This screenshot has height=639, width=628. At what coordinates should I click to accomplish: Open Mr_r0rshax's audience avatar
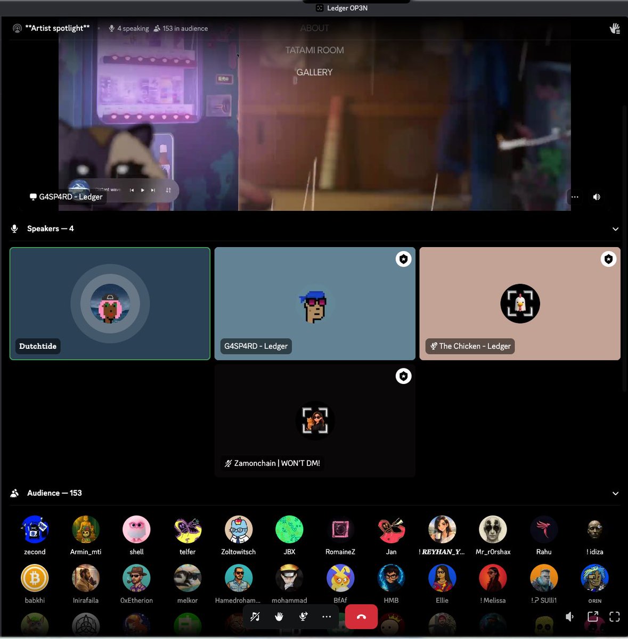pyautogui.click(x=493, y=529)
